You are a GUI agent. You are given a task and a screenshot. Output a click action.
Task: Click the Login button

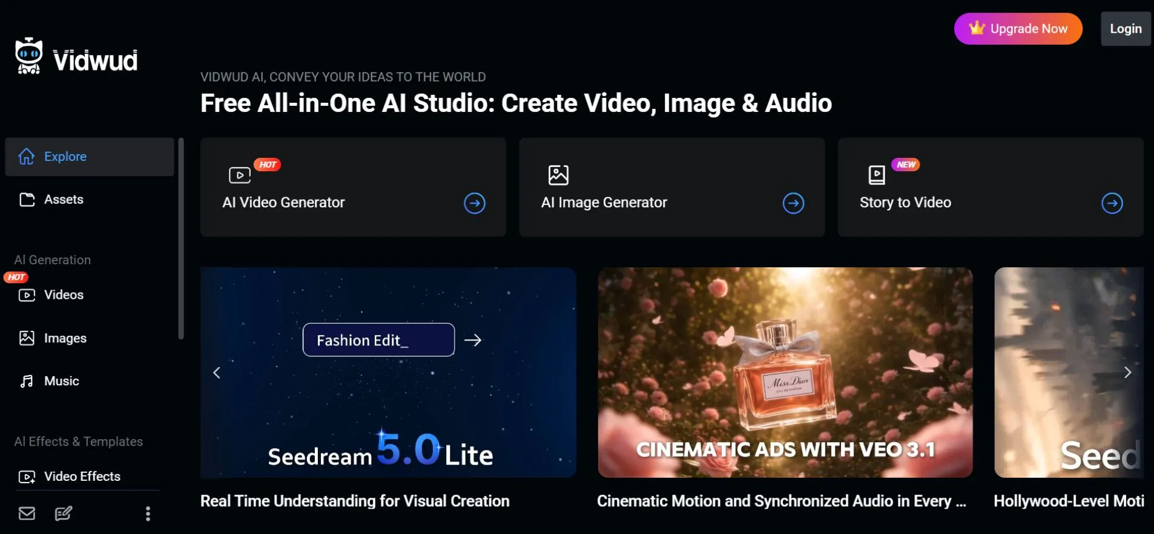tap(1126, 28)
